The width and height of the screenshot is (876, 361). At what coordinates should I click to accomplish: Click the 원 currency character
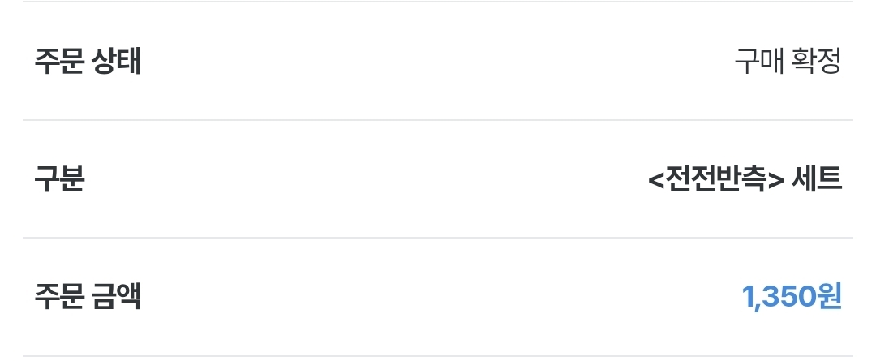(829, 297)
